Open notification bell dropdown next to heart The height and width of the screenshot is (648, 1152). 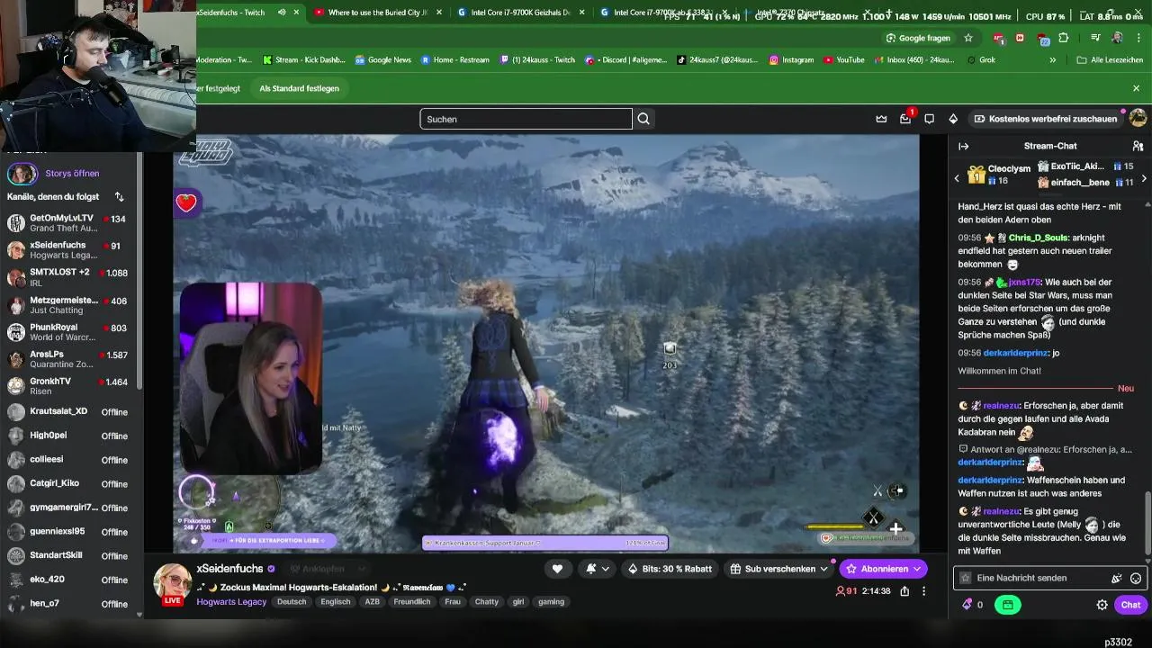pos(596,569)
